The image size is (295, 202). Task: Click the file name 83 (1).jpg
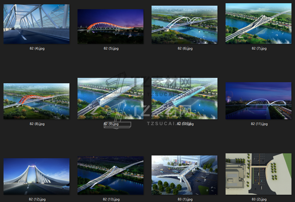pyautogui.click(x=185, y=199)
